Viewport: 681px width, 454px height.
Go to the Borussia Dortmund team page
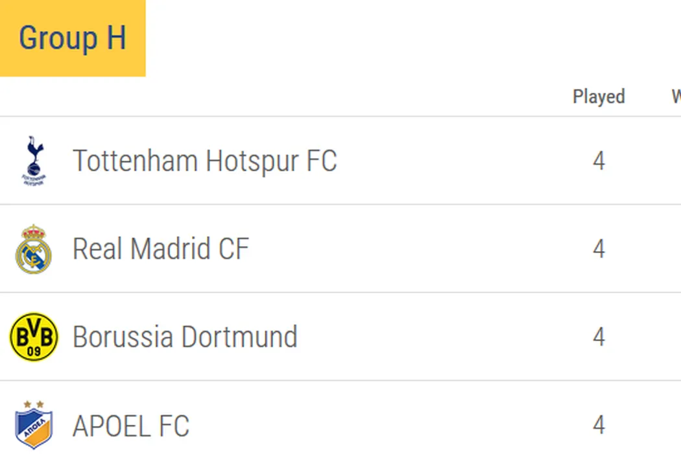click(x=185, y=337)
